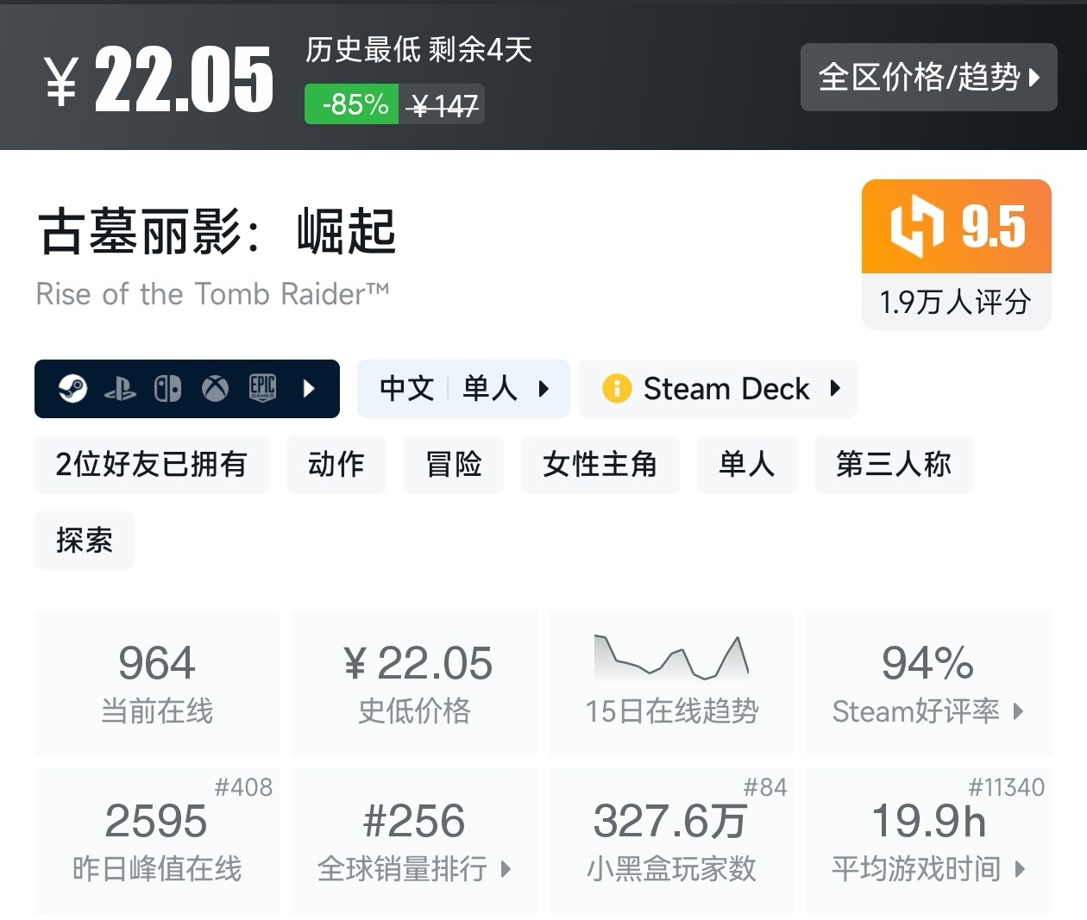View the 1.9万人评分 ratings
1087x920 pixels.
point(955,302)
